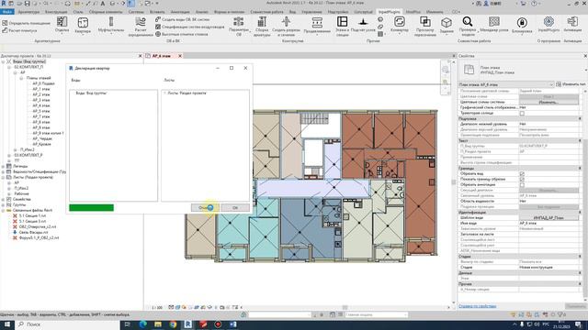Expand the 03.КОМПЛЕКТ_Р tree node
Viewport: 588px width, 330px height.
[x=9, y=155]
